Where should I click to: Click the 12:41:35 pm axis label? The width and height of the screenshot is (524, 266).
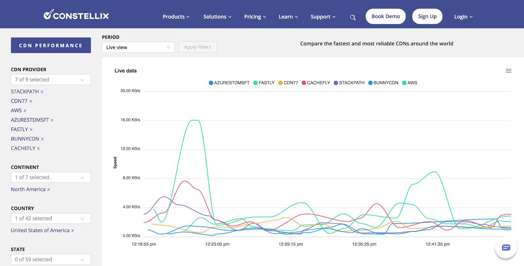[x=438, y=244]
